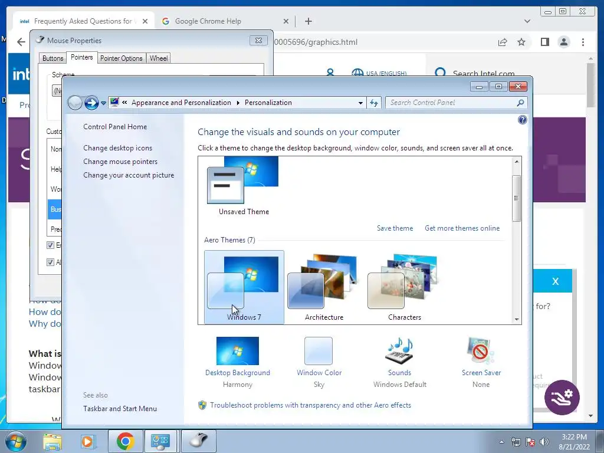Image resolution: width=604 pixels, height=453 pixels.
Task: Show hidden tray icons arrow
Action: click(501, 442)
